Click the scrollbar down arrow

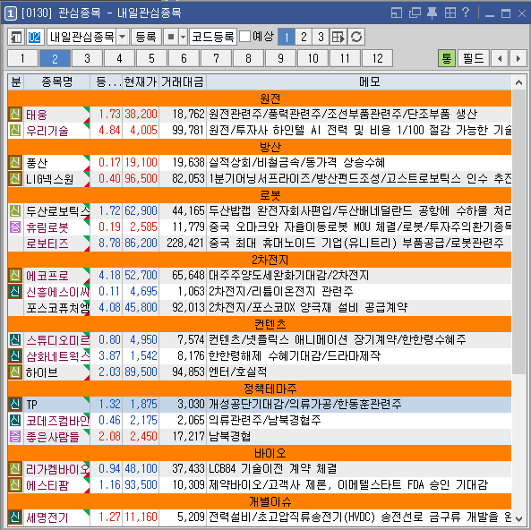point(518,518)
